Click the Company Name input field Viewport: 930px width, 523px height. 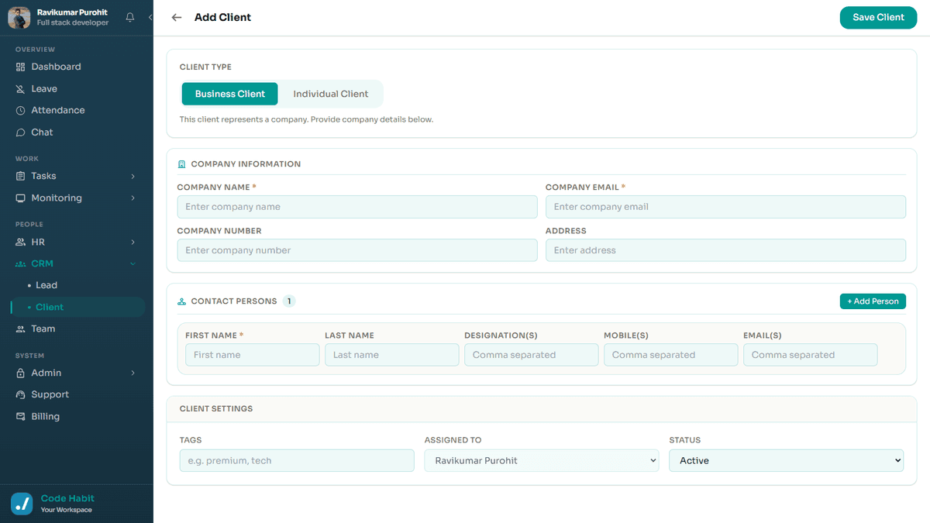coord(357,207)
